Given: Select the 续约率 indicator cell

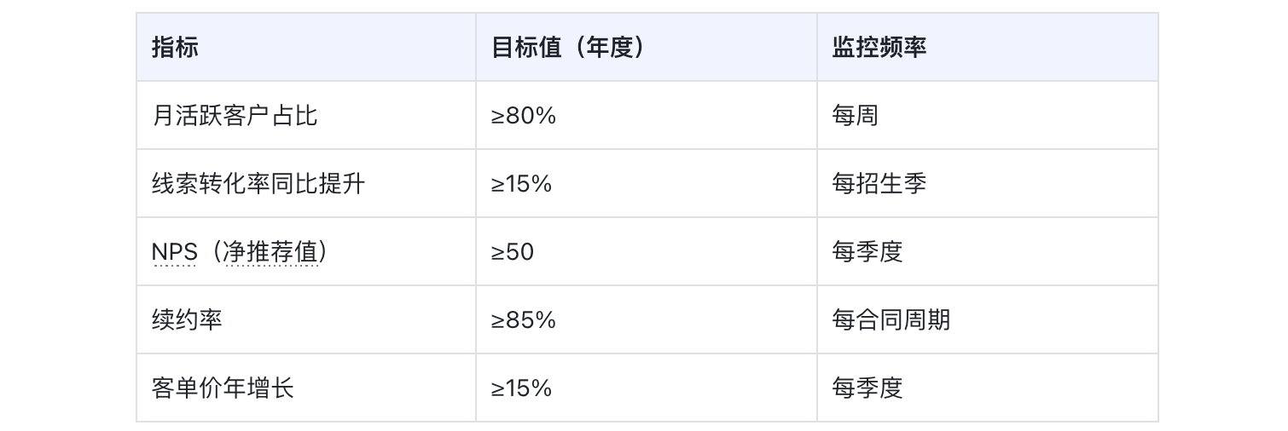Looking at the screenshot, I should pyautogui.click(x=187, y=320).
